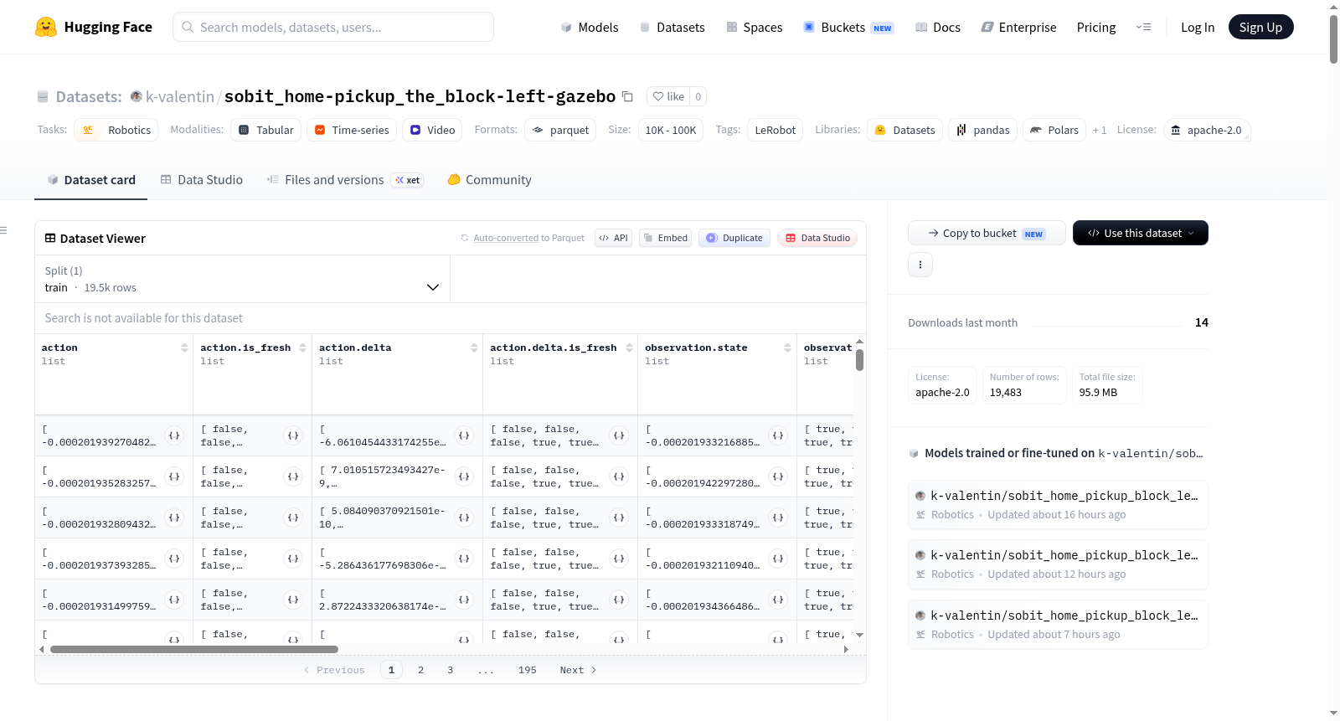Click the Hugging Face logo icon
Image resolution: width=1340 pixels, height=721 pixels.
(46, 27)
